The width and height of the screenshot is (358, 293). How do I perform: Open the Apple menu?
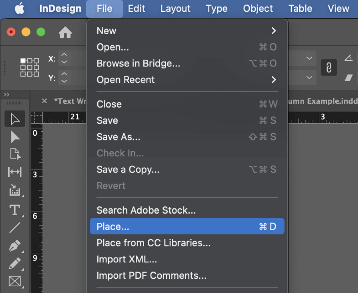(x=20, y=9)
